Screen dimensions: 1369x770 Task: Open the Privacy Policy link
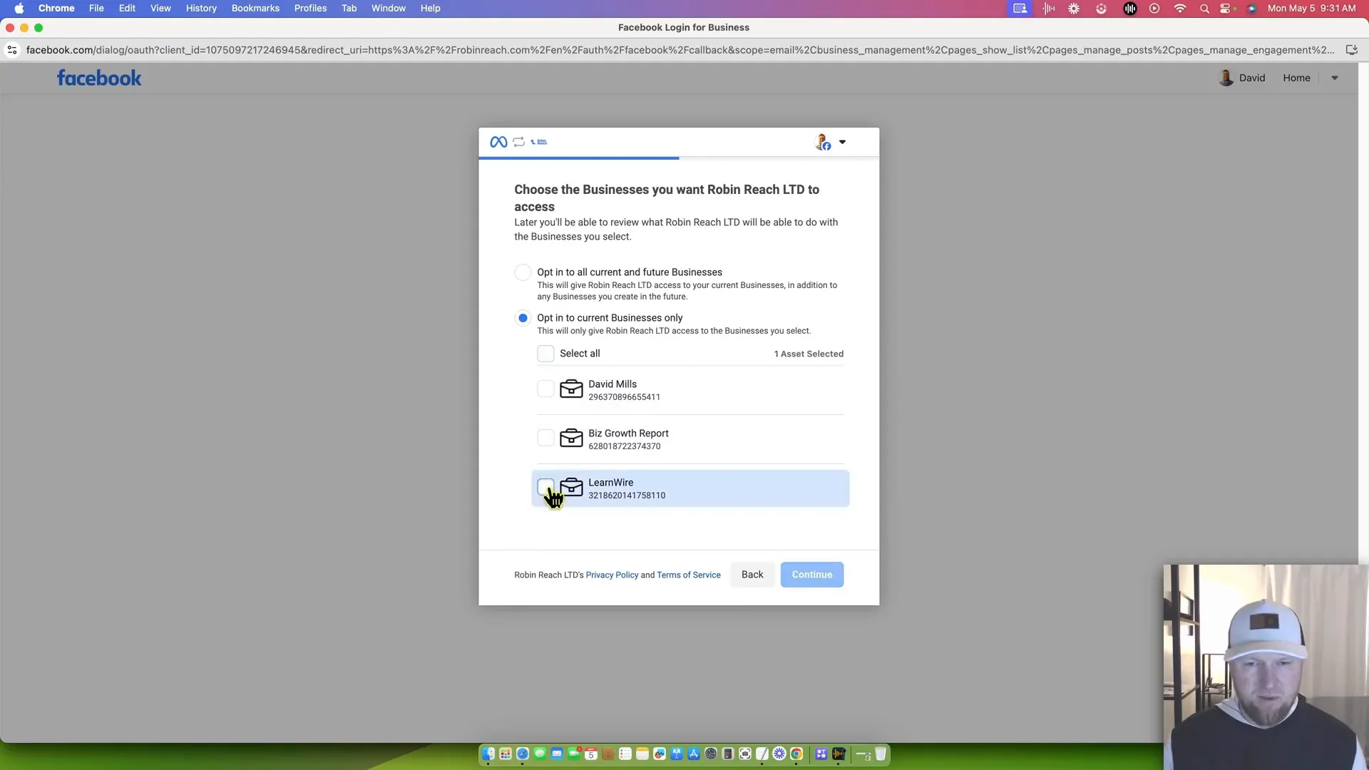612,575
